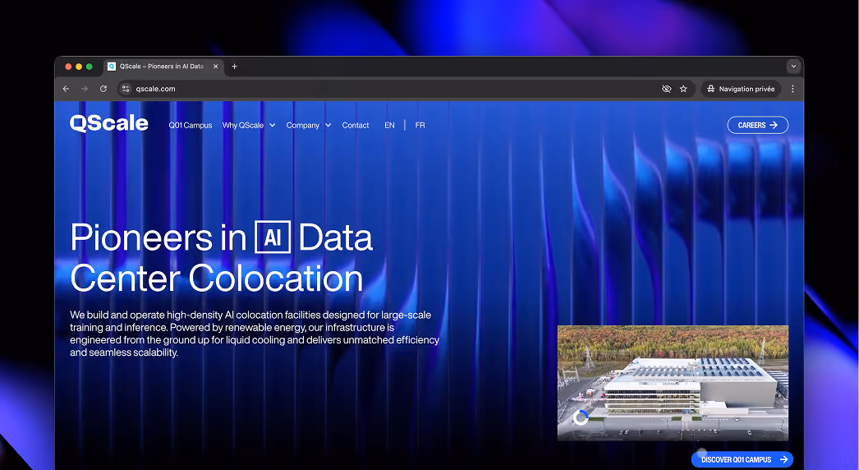Open site information icon in address bar
This screenshot has width=859, height=470.
tap(126, 89)
